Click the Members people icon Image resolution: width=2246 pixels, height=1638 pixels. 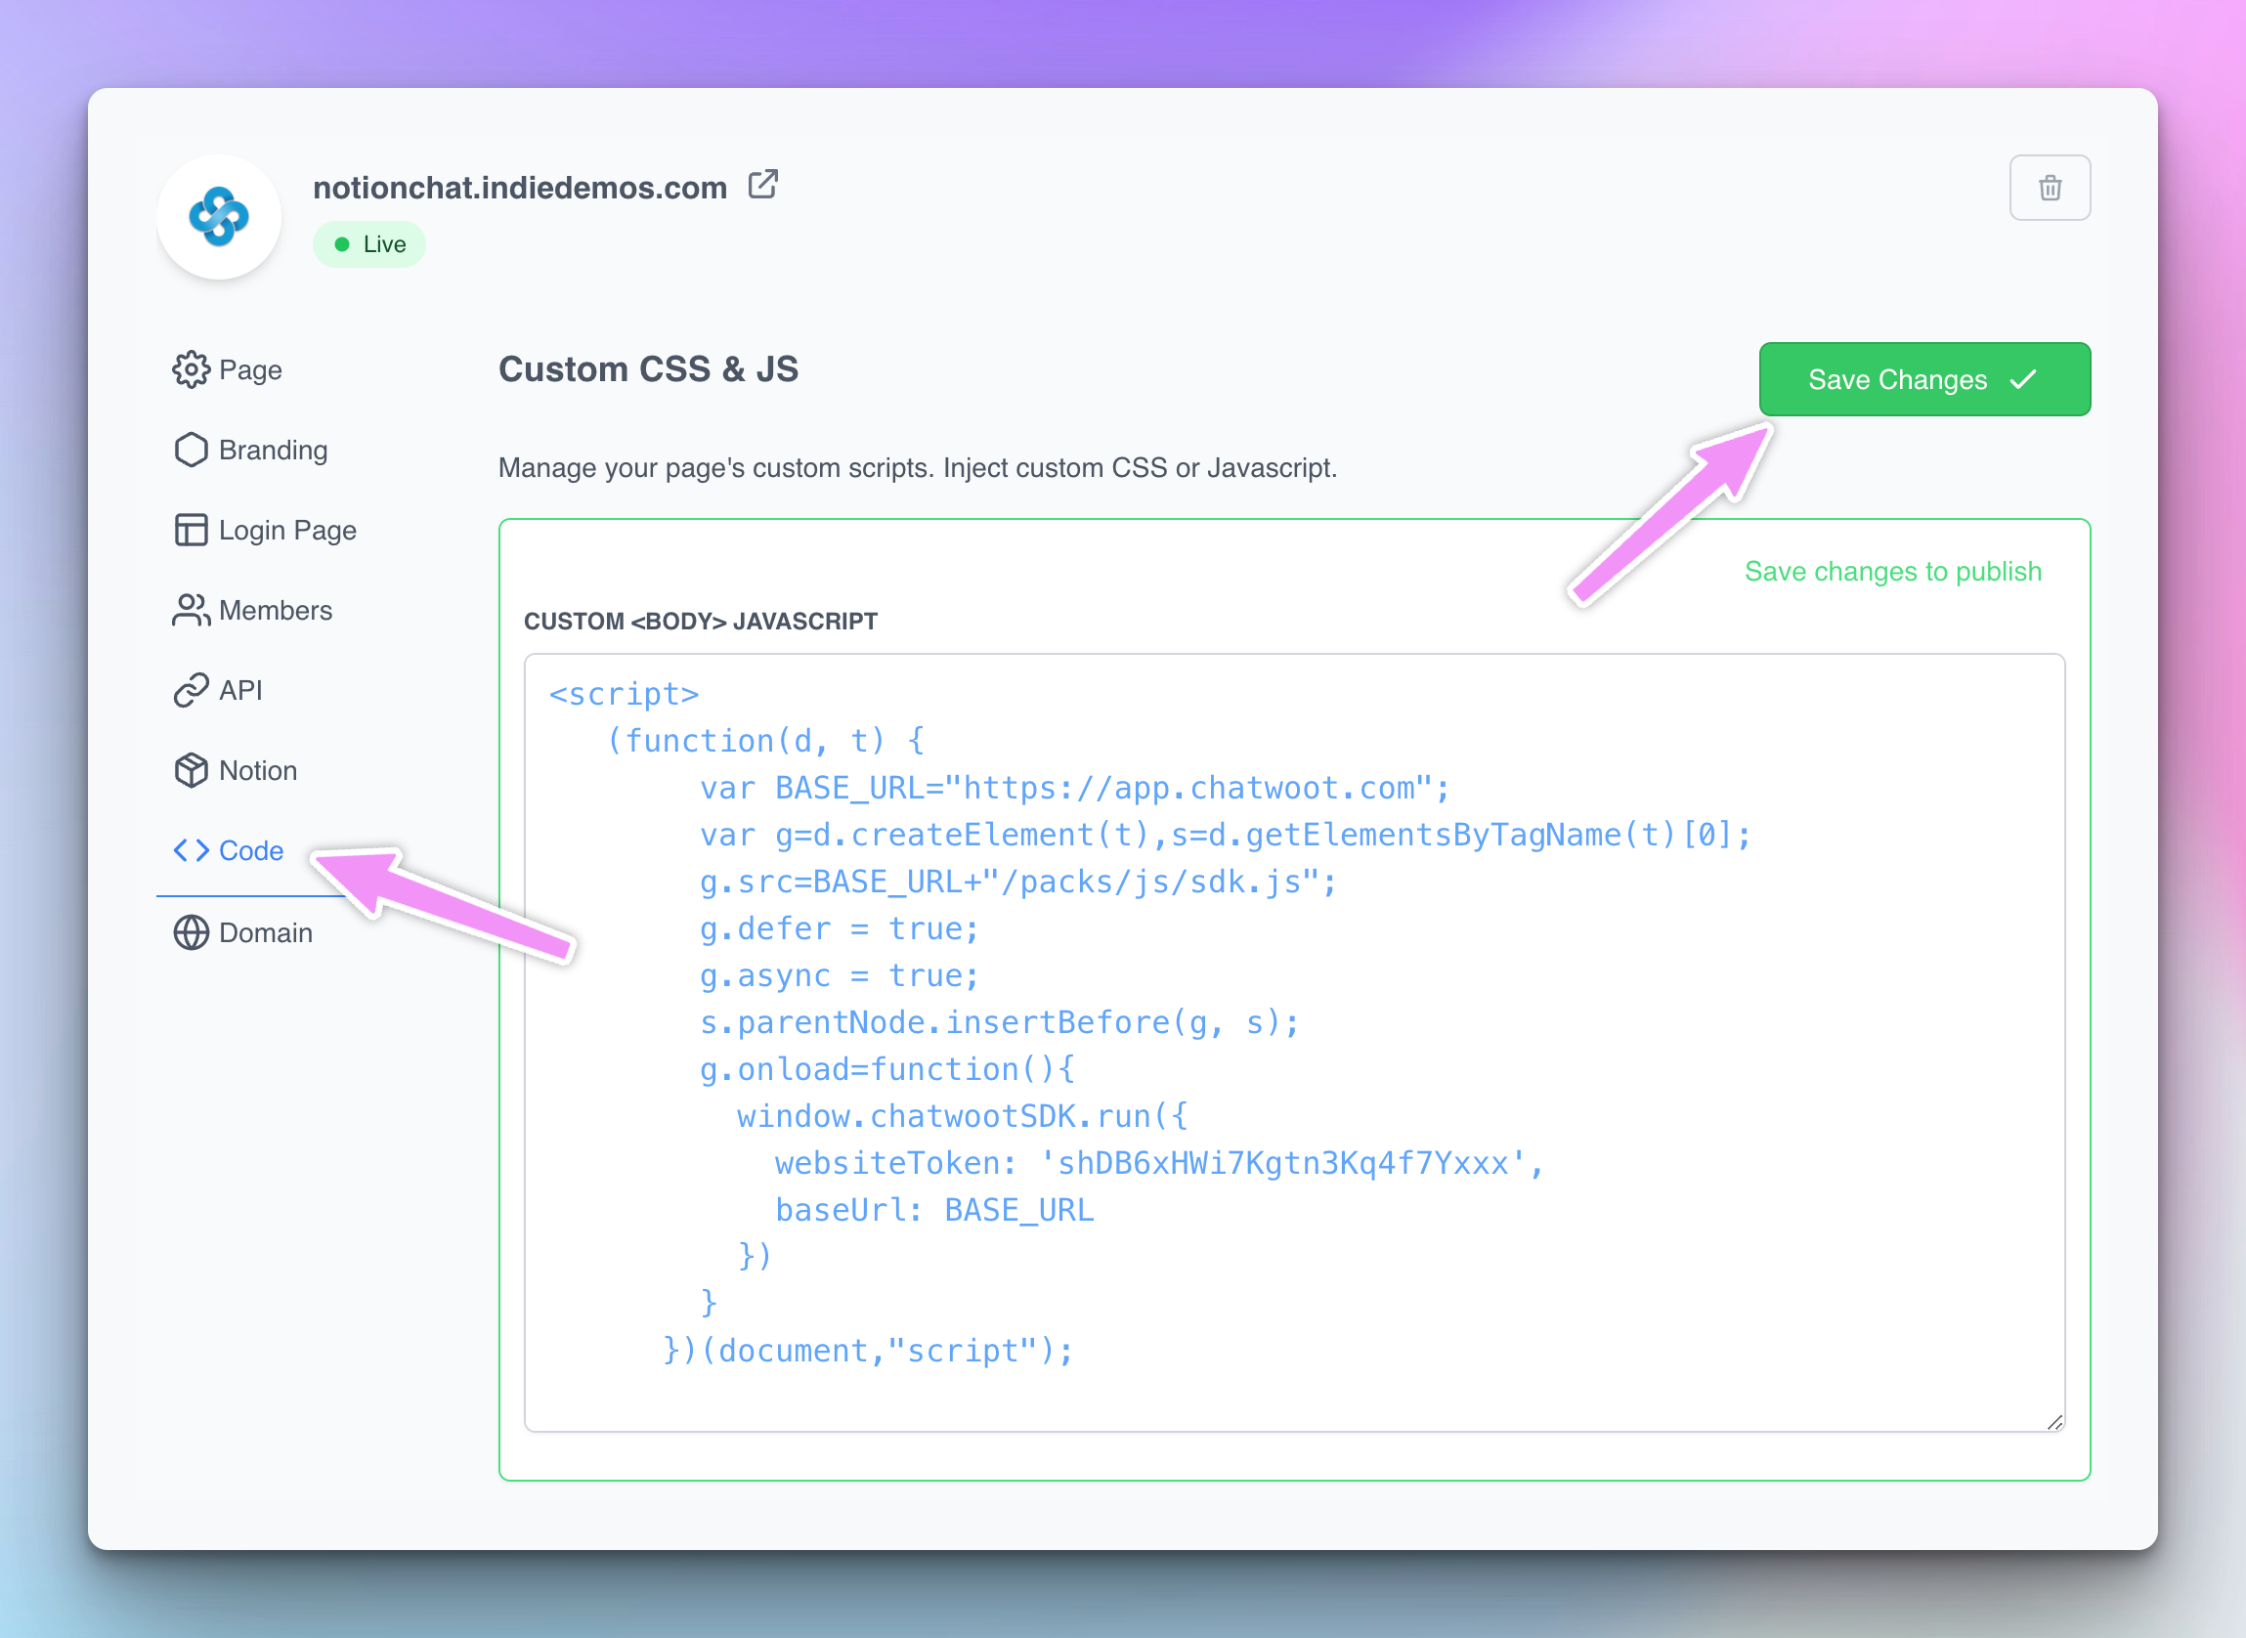(x=191, y=611)
